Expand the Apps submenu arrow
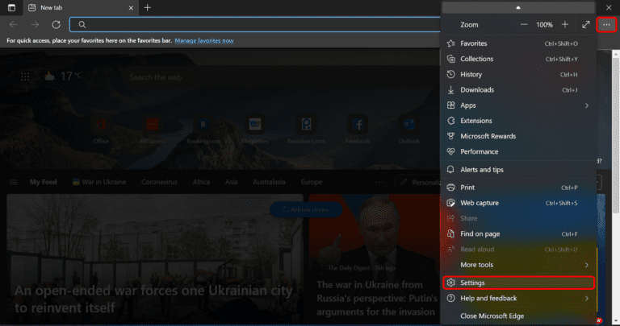Screen dimensions: 620x326 click(587, 105)
